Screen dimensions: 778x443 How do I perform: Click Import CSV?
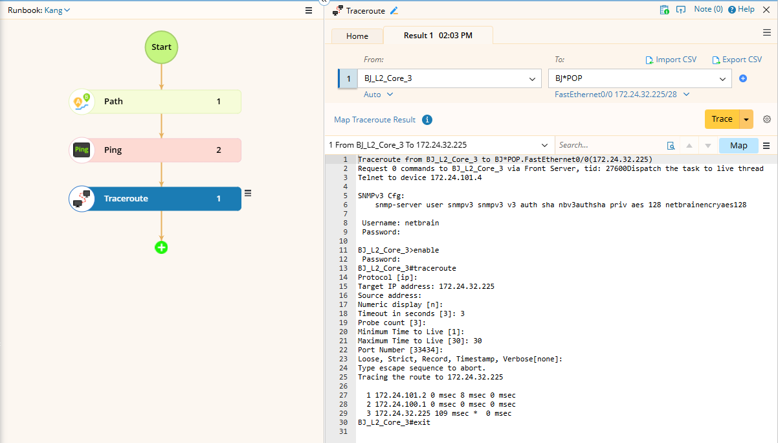[671, 60]
